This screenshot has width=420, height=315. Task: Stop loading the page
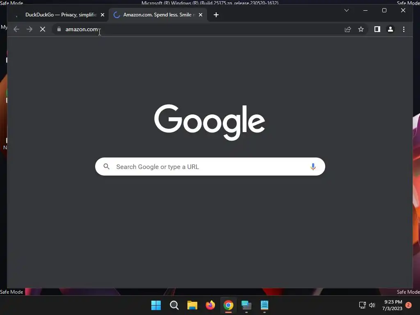coord(43,29)
